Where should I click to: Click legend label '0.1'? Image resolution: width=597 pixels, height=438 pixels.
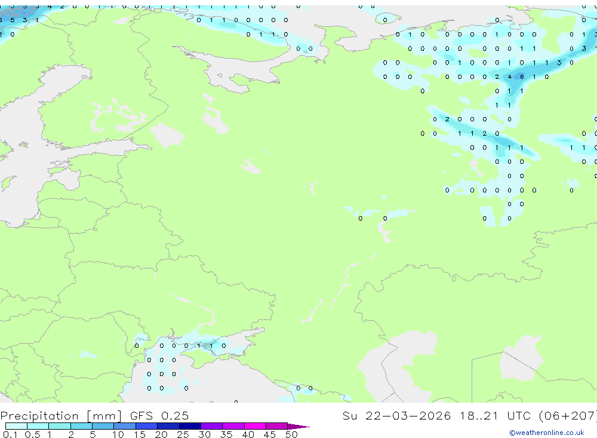(x=10, y=434)
